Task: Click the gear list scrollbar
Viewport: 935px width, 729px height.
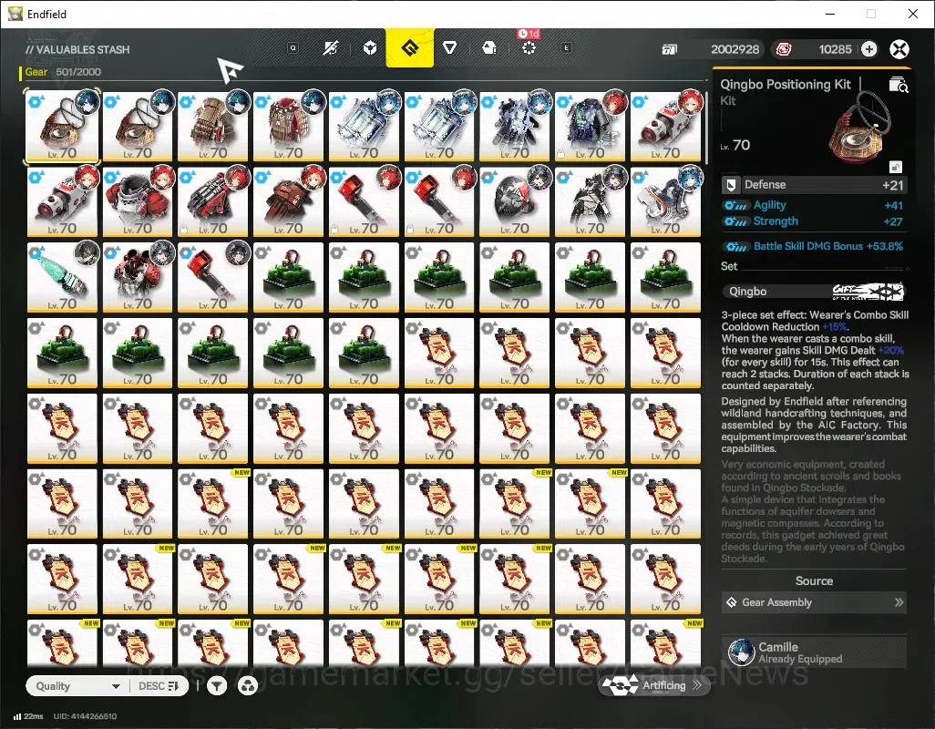Action: (x=706, y=128)
